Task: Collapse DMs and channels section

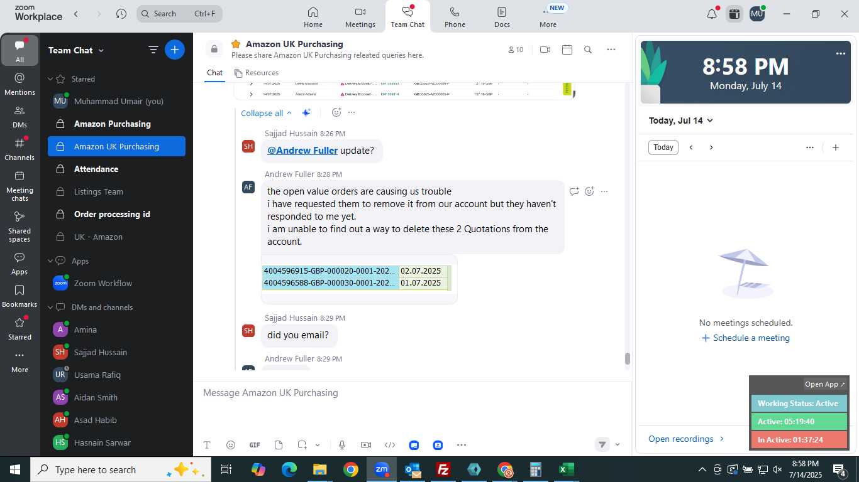Action: [x=50, y=308]
